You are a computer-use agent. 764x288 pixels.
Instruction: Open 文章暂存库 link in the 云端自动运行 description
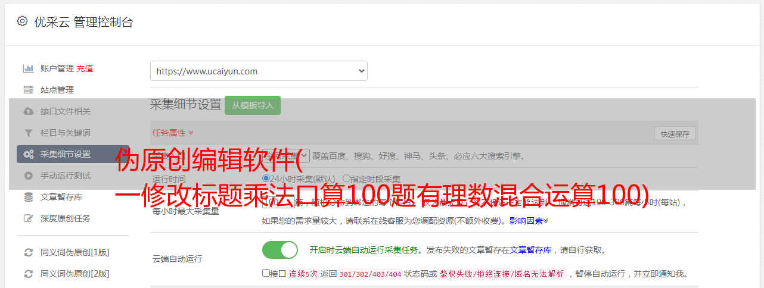[531, 250]
